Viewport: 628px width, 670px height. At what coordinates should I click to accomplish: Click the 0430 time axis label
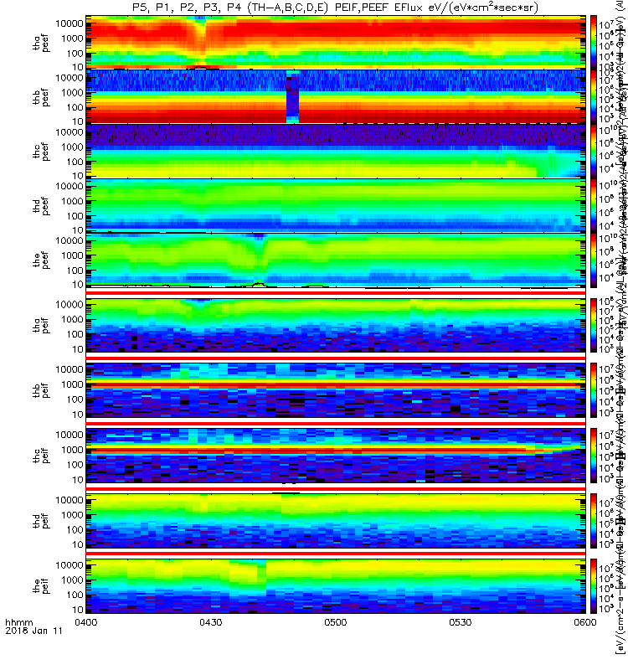pos(211,622)
